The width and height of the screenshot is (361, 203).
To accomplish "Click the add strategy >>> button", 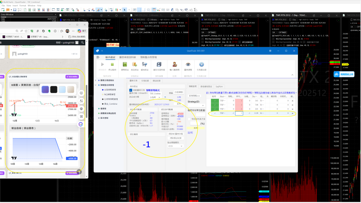I will point(194,96).
